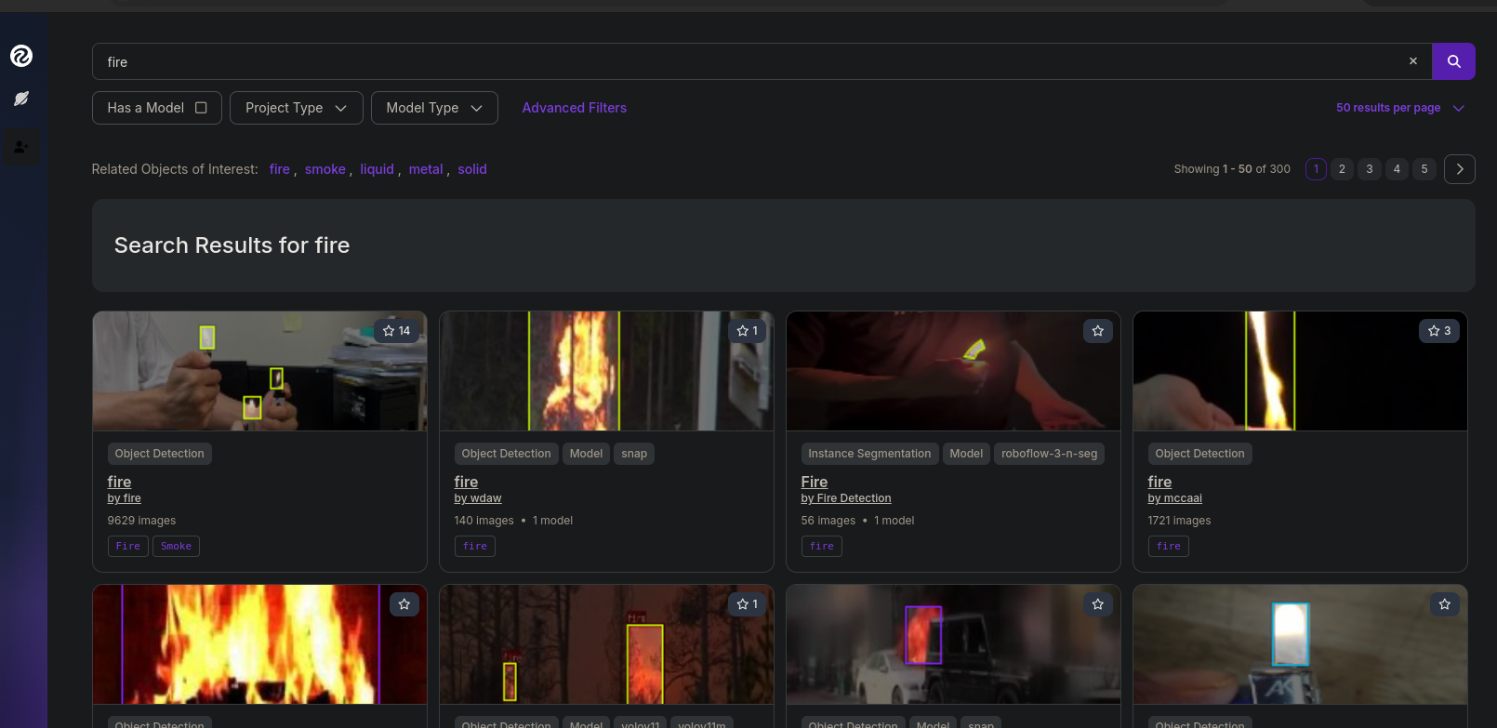This screenshot has height=728, width=1497.
Task: Open author link 'by wdaw'
Action: point(478,498)
